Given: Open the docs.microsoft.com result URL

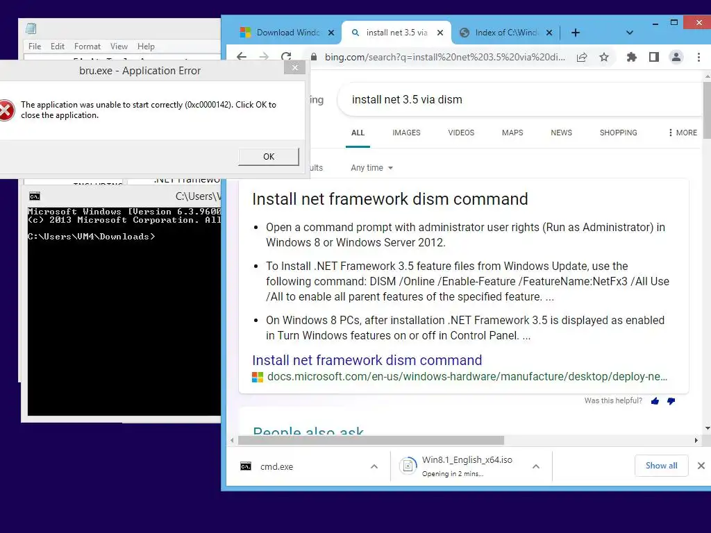Looking at the screenshot, I should pos(467,377).
